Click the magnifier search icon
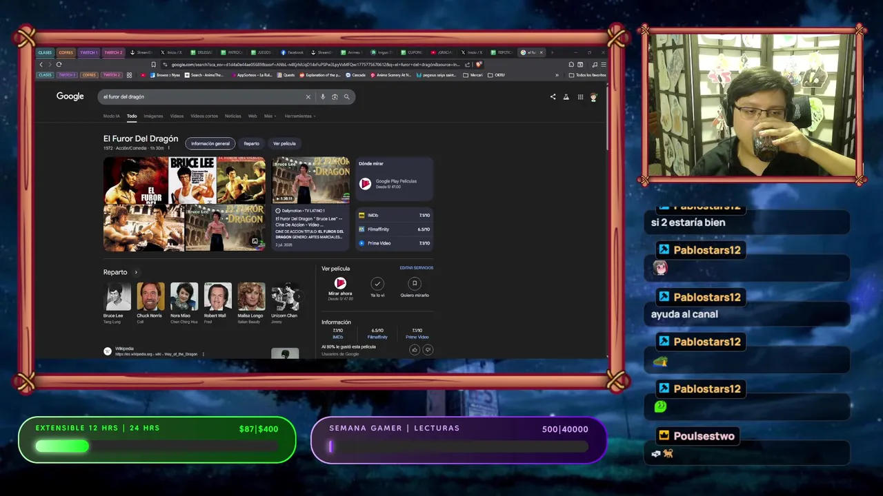 coord(347,97)
